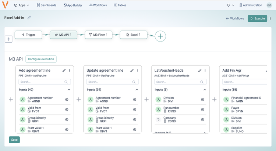The height and width of the screenshot is (151, 276).
Task: Open settings for Run number RNNO
Action: tap(203, 109)
